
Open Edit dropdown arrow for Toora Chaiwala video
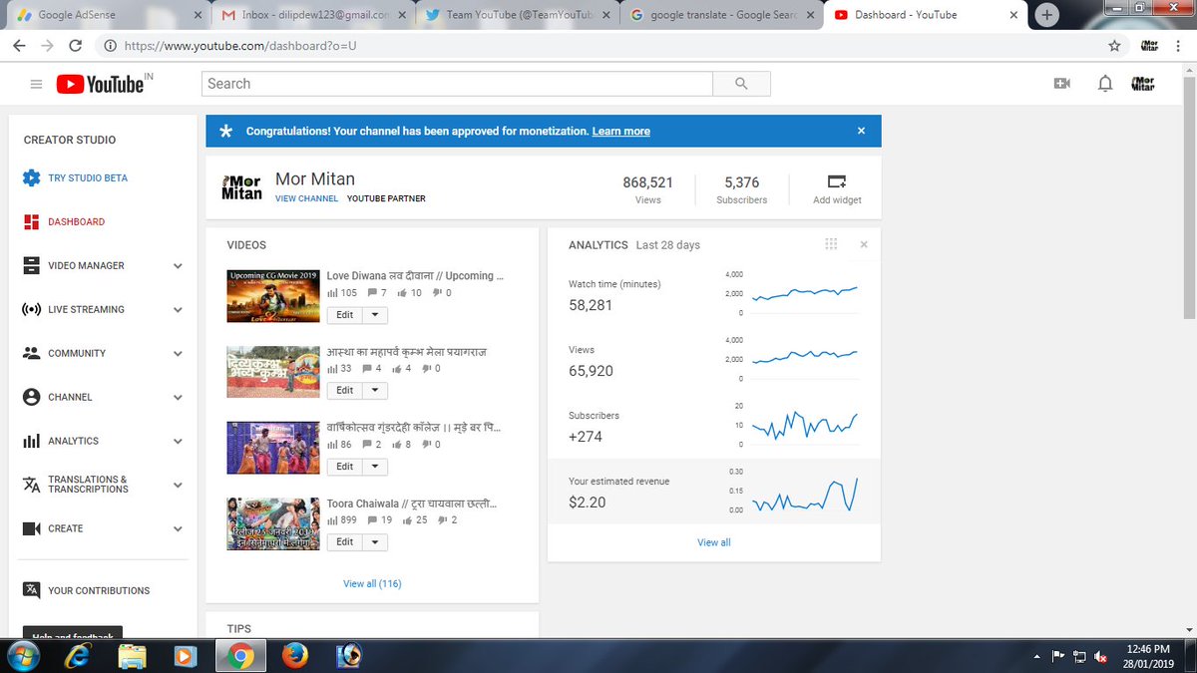tap(374, 542)
